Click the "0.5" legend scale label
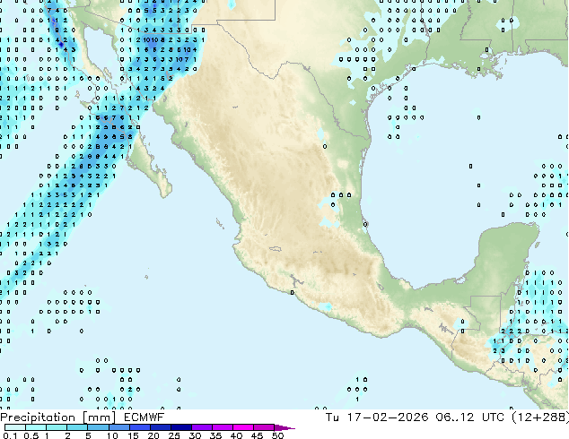 (x=31, y=435)
